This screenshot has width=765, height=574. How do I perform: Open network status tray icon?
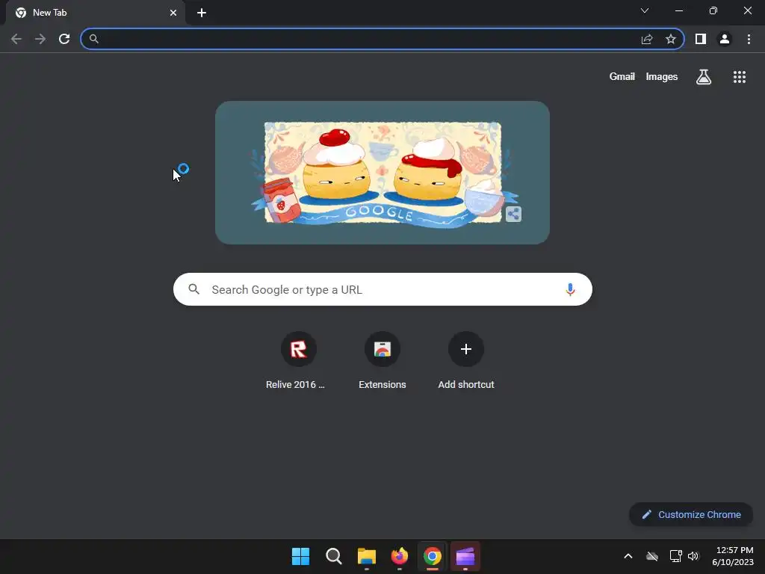click(x=675, y=556)
